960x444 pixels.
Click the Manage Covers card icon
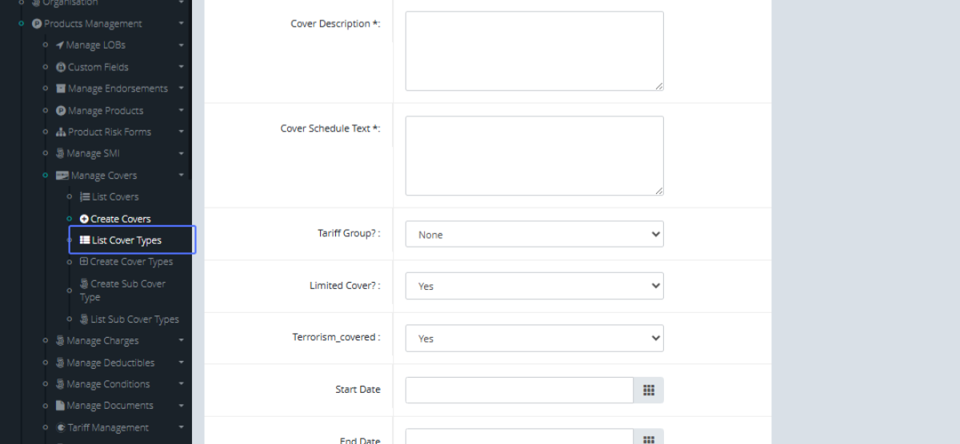pos(62,176)
